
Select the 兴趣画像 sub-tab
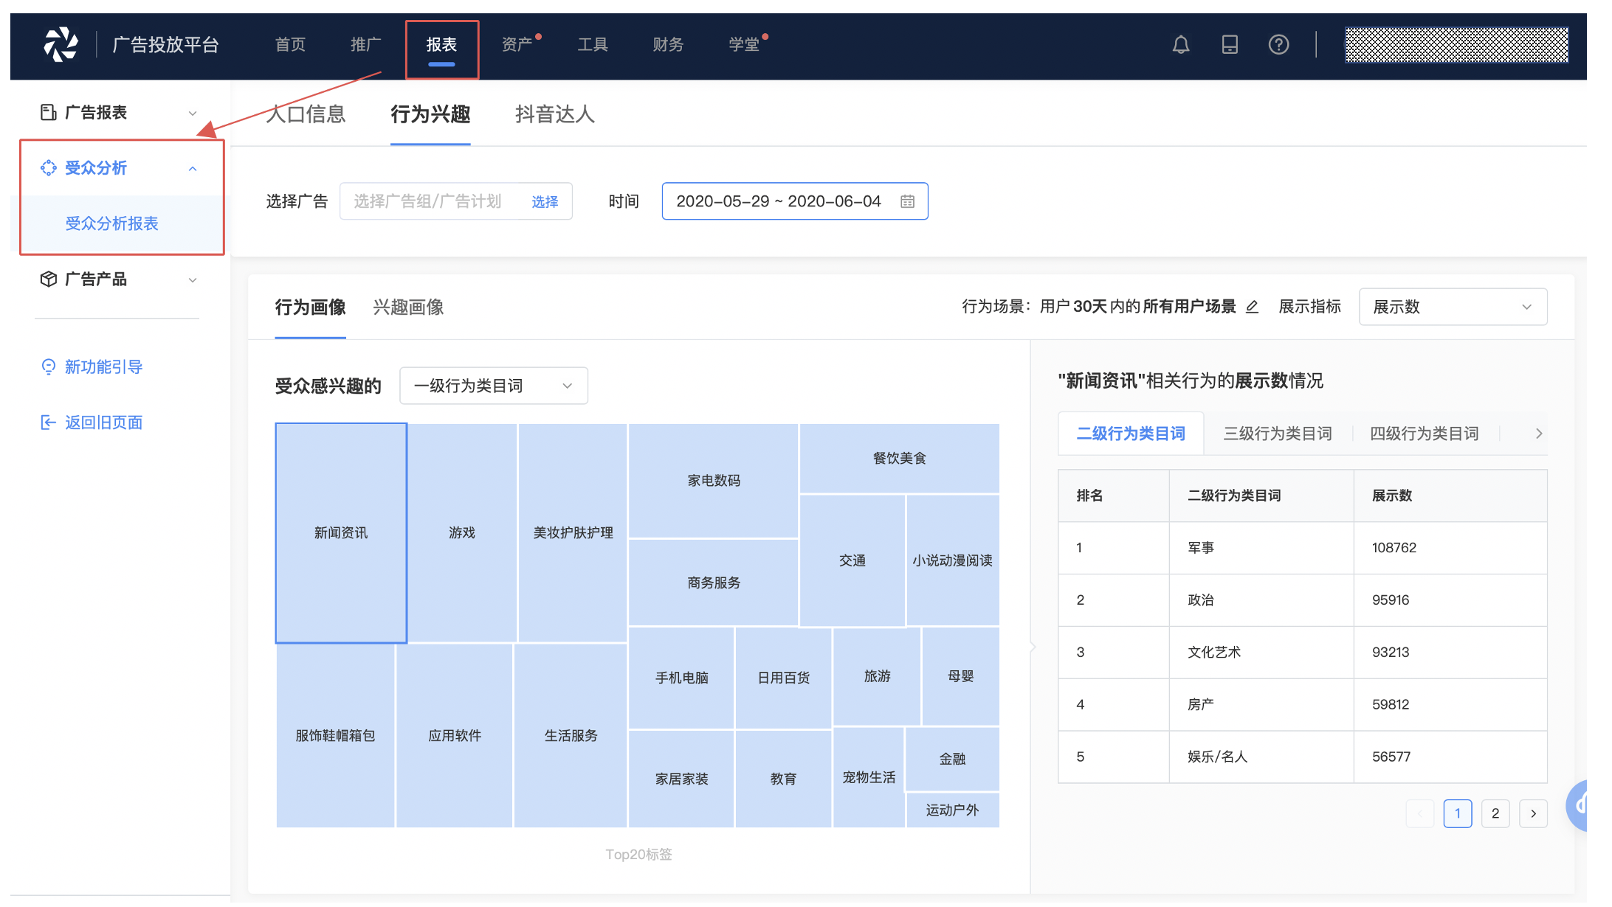pos(408,307)
